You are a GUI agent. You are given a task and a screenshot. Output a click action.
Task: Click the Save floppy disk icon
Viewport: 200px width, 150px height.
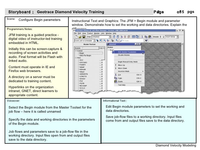(84, 37)
